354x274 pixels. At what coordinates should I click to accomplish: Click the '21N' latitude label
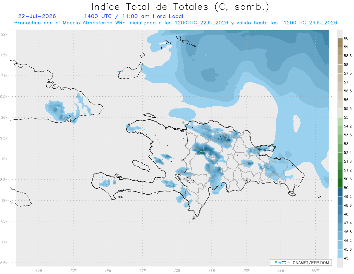pyautogui.click(x=4, y=76)
